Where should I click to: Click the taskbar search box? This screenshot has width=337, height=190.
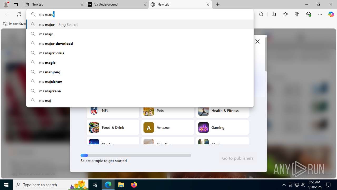tap(51, 185)
